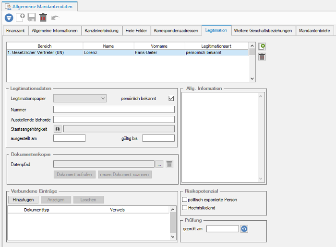
Task: Switch to Freie Felder tab
Action: tap(136, 31)
